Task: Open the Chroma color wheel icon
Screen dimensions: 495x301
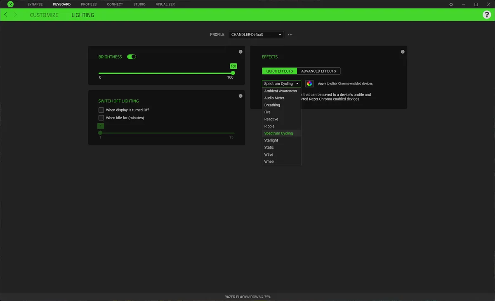Action: click(309, 83)
